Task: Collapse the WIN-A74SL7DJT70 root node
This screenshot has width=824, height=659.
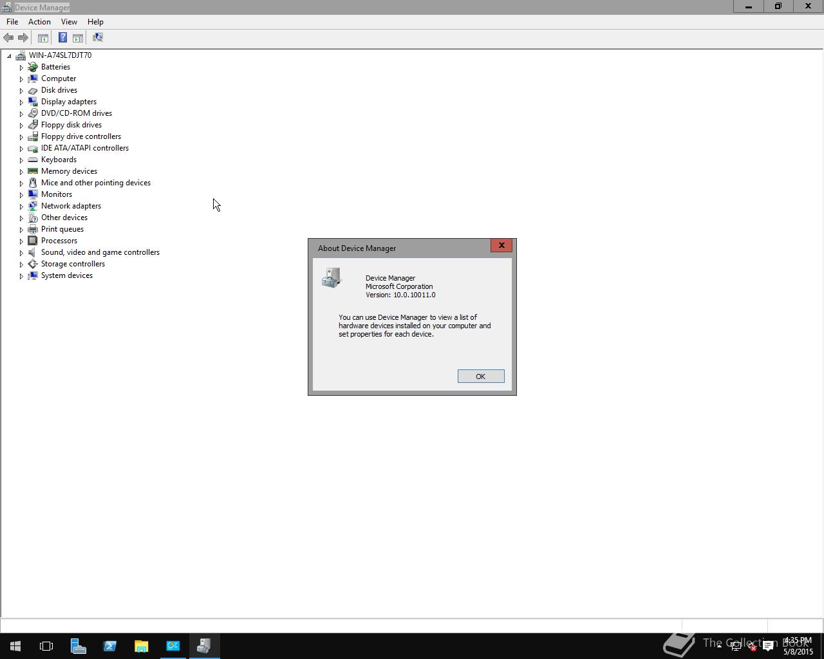Action: coord(9,56)
